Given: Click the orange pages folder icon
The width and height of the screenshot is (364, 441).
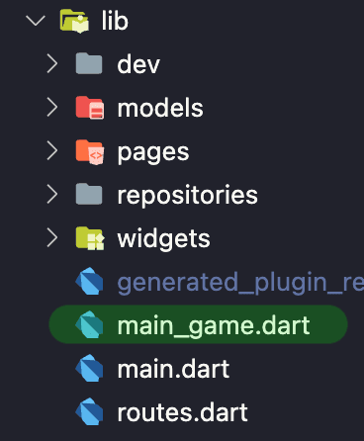Looking at the screenshot, I should click(90, 151).
